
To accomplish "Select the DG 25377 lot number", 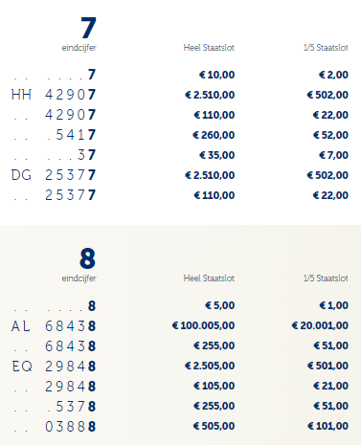I will 54,175.
